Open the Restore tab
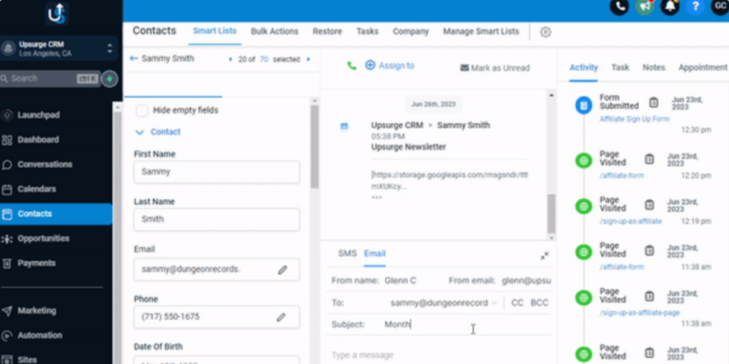Screen dimensions: 729x364 [327, 31]
